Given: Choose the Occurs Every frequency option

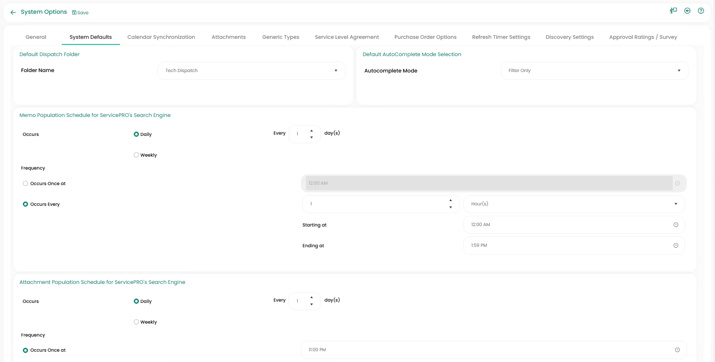Looking at the screenshot, I should coord(25,204).
